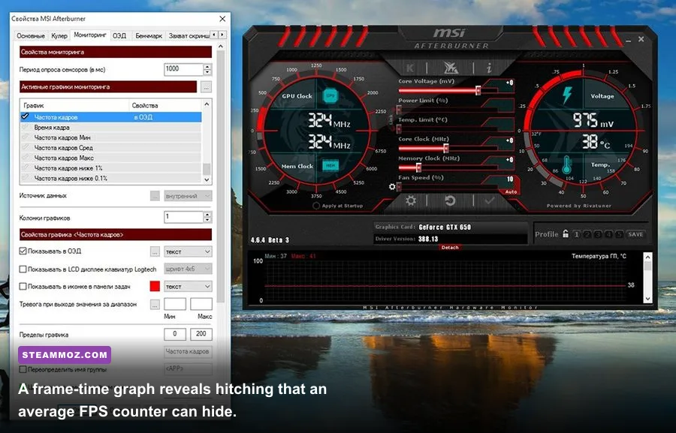Toggle the check mark for Частота кадров Макс
Viewport: 676px width, 433px height.
pyautogui.click(x=25, y=158)
